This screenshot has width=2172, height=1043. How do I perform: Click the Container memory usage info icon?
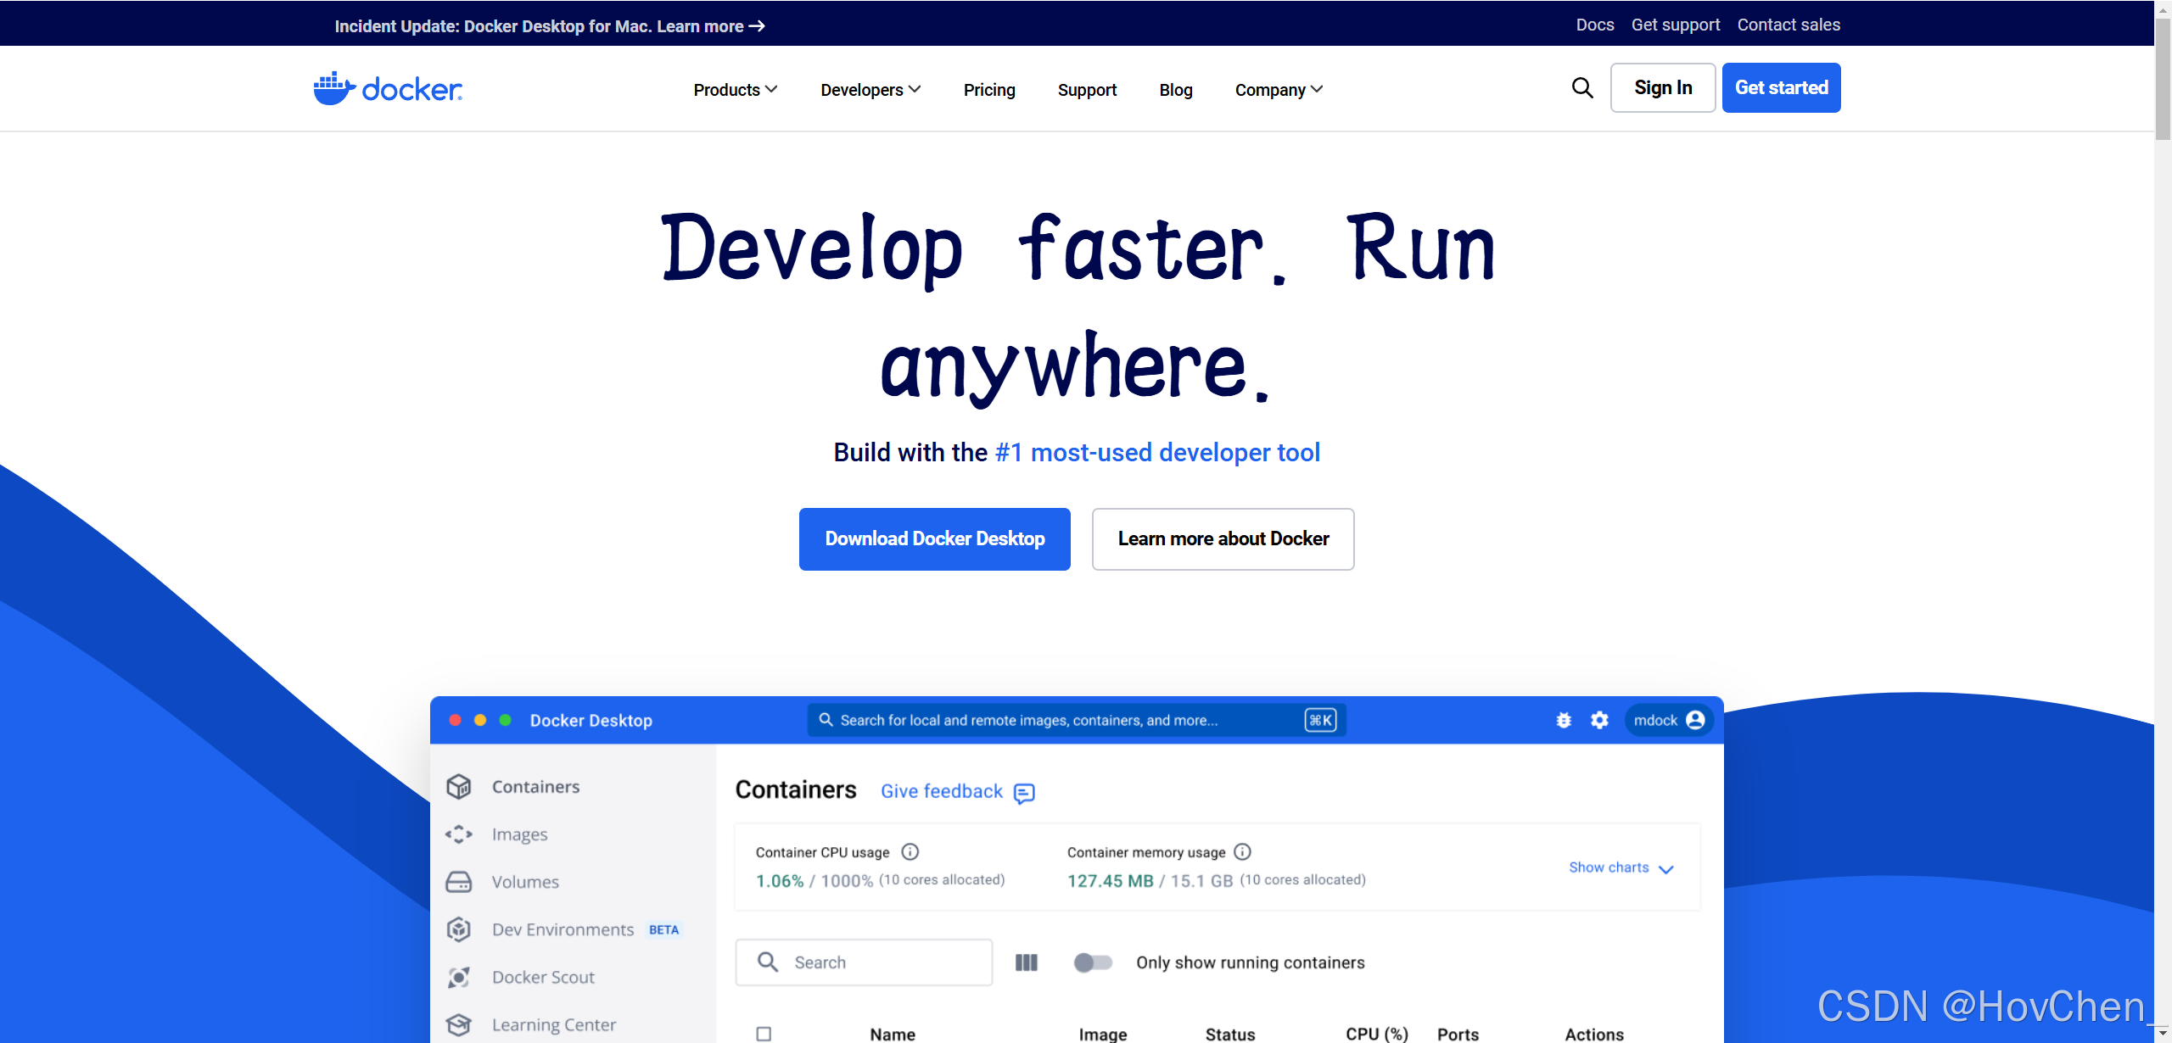[1243, 851]
